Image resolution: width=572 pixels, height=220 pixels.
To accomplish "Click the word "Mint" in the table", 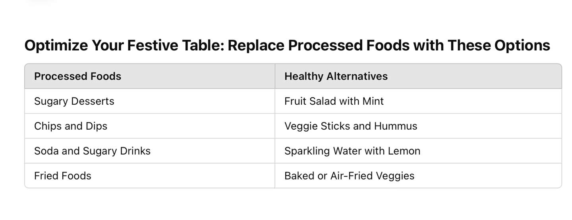I will pos(373,101).
